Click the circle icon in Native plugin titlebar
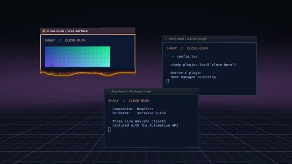The height and width of the screenshot is (164, 292). 166,39
